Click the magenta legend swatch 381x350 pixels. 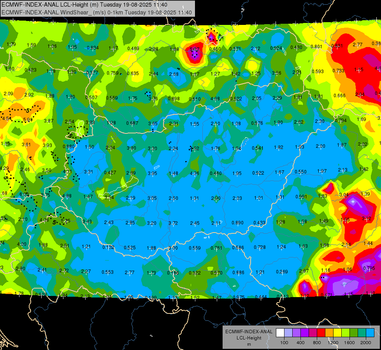click(x=313, y=333)
